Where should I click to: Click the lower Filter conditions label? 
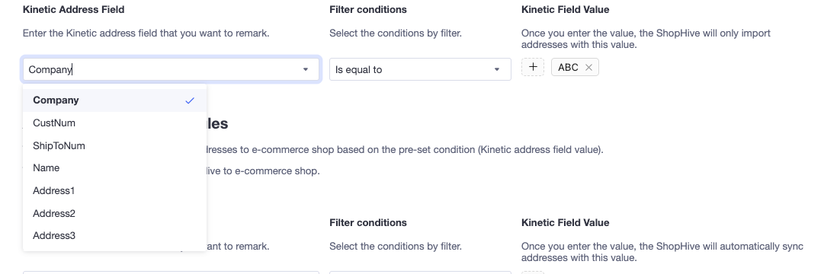(368, 222)
